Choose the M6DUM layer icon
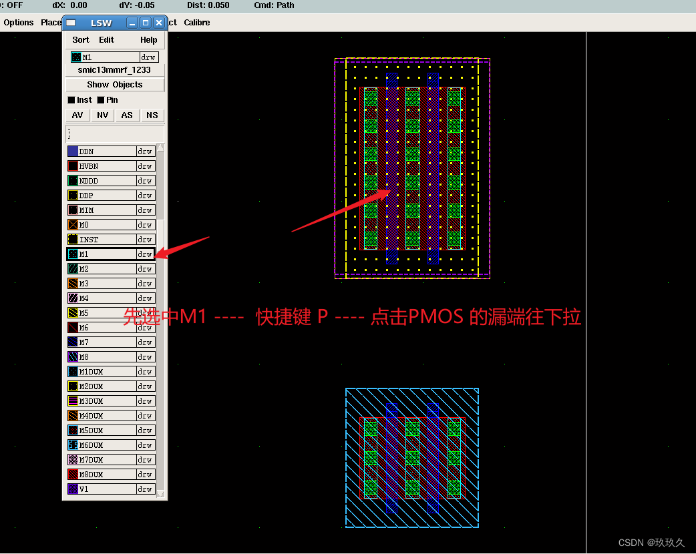Image resolution: width=696 pixels, height=554 pixels. [x=73, y=445]
